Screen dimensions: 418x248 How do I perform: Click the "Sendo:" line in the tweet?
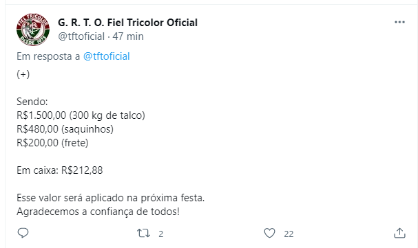32,102
